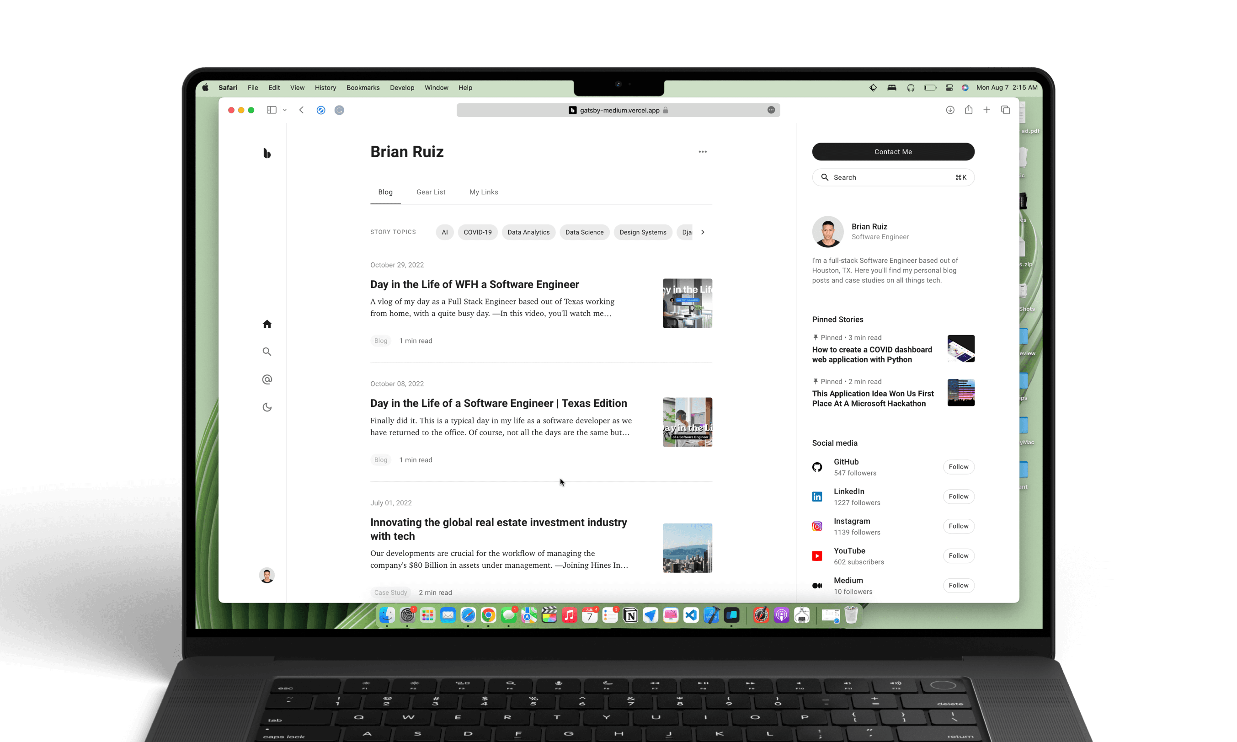
Task: Click the blue compass extension icon
Action: [x=321, y=110]
